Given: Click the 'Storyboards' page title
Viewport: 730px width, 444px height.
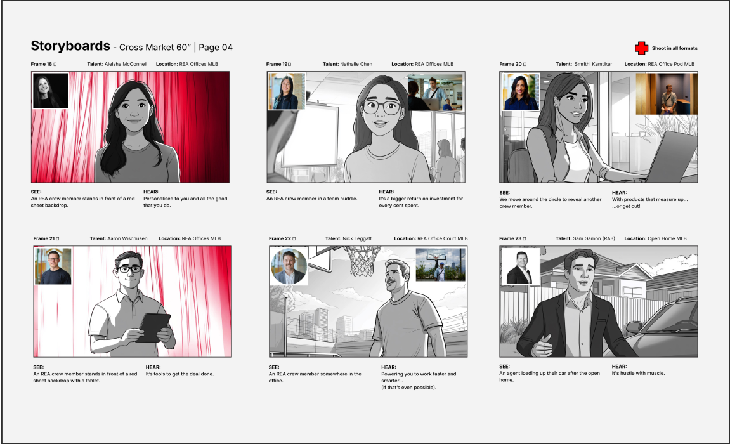Looking at the screenshot, I should tap(70, 46).
